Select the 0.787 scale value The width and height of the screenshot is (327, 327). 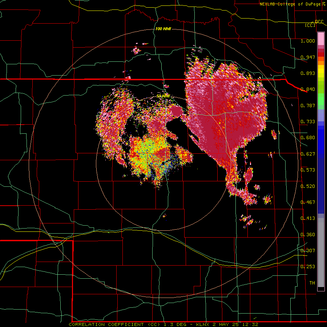308,105
